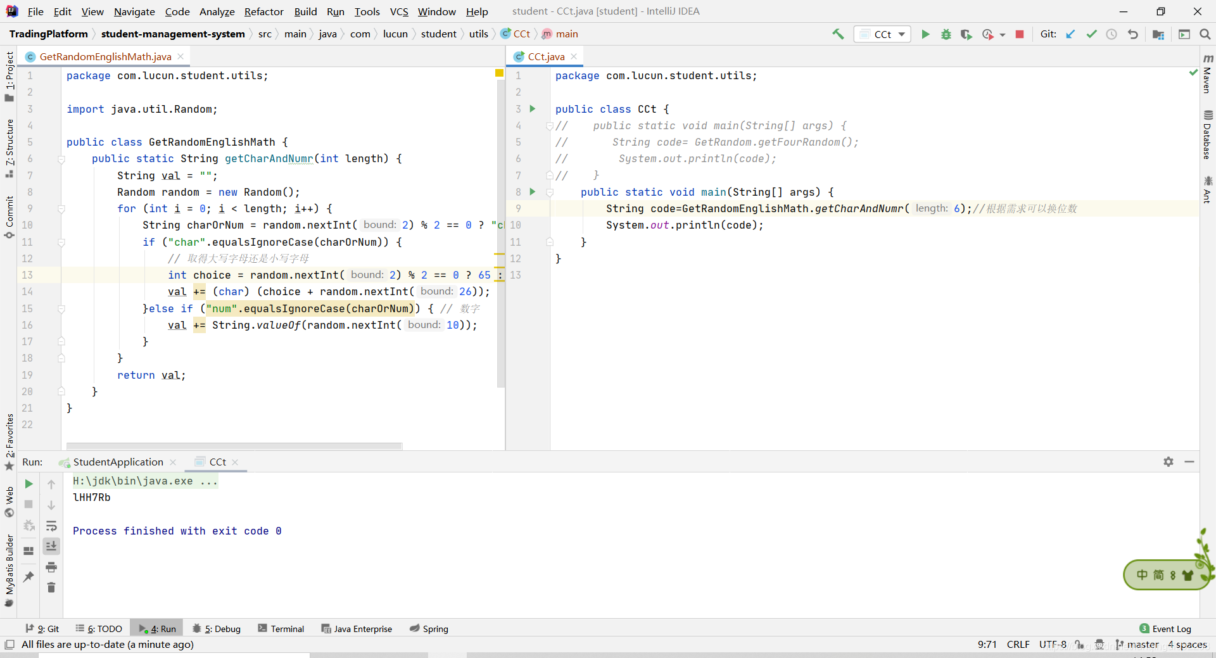Open the Search Everywhere magnifier
This screenshot has width=1216, height=658.
pyautogui.click(x=1205, y=34)
